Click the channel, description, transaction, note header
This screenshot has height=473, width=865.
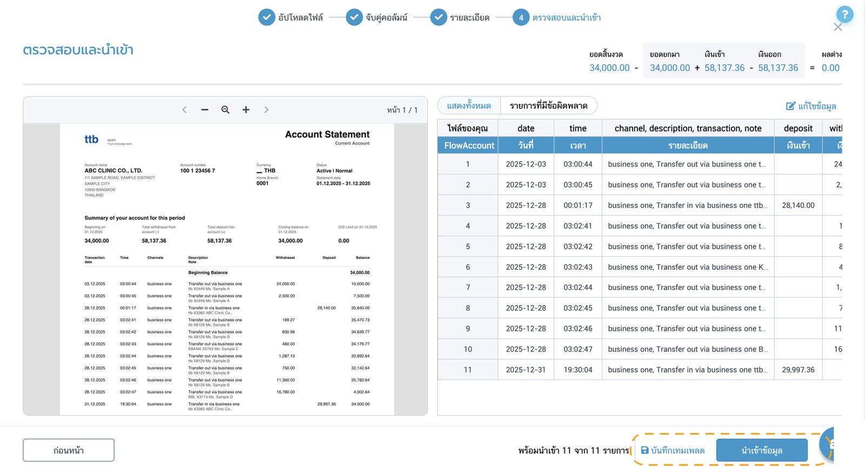click(688, 128)
